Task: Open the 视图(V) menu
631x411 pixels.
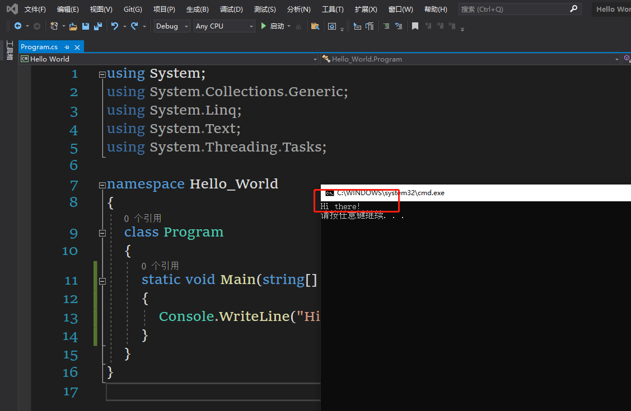Action: [101, 10]
